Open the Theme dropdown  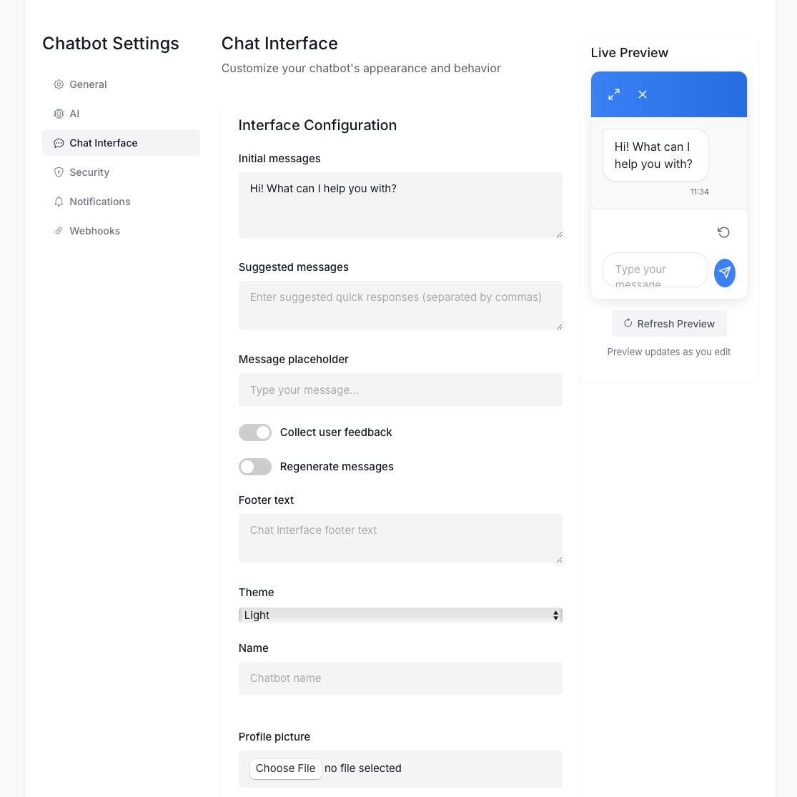tap(400, 615)
